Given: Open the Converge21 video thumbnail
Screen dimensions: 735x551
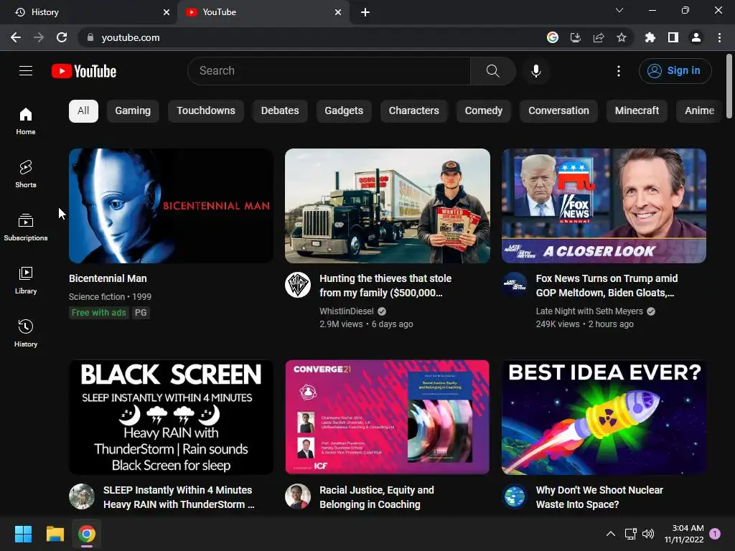Looking at the screenshot, I should pyautogui.click(x=387, y=417).
